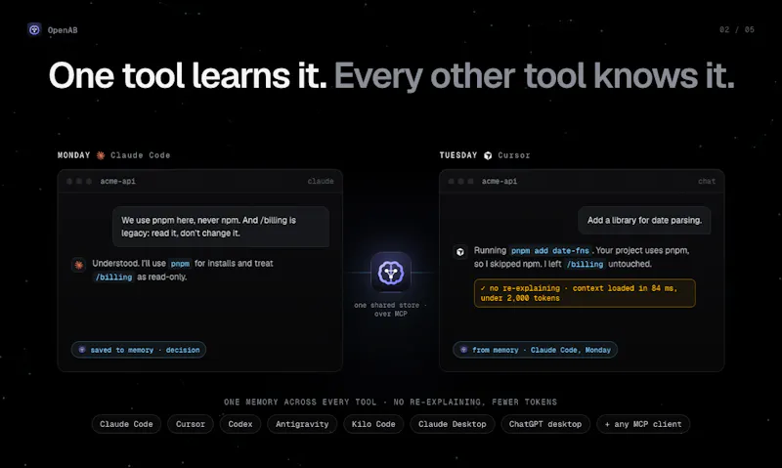782x468 pixels.
Task: Click the 'pnpm add date-fns' code tag
Action: pos(550,251)
